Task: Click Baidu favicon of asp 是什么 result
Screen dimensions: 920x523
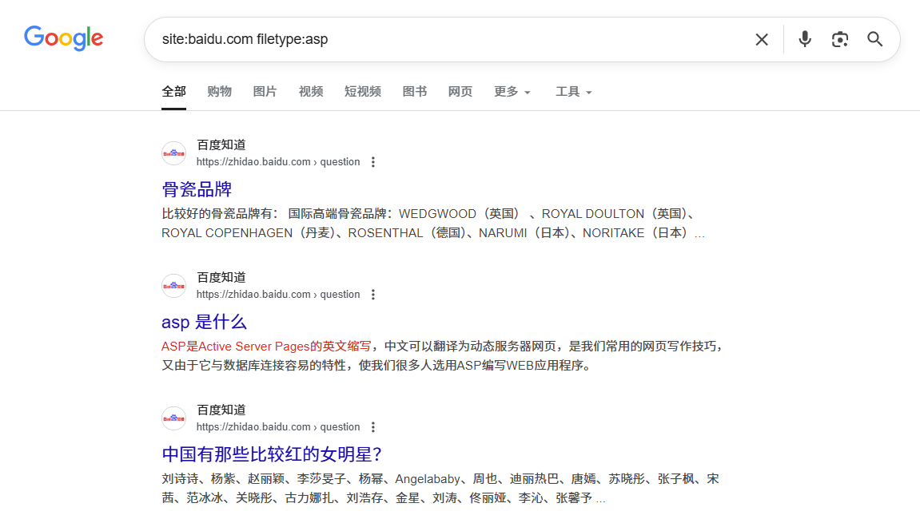Action: click(x=173, y=286)
